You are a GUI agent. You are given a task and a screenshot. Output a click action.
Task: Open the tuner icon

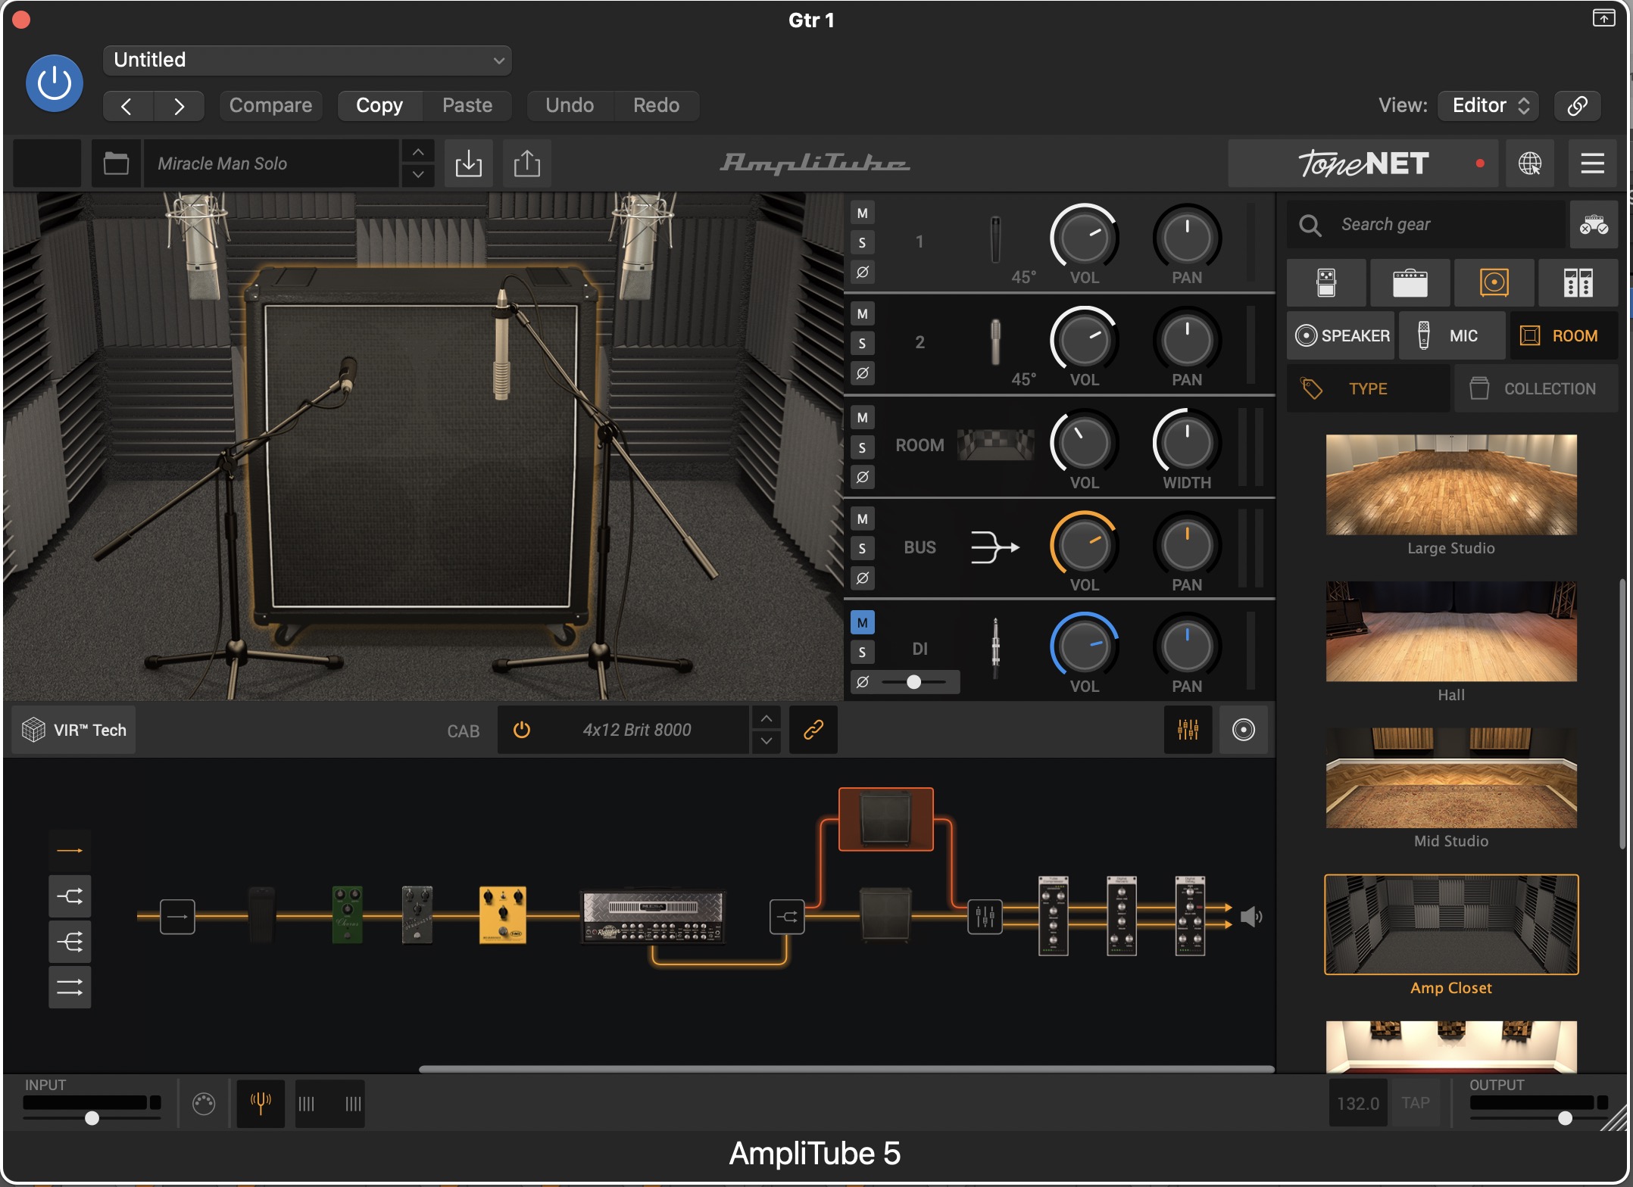click(261, 1104)
